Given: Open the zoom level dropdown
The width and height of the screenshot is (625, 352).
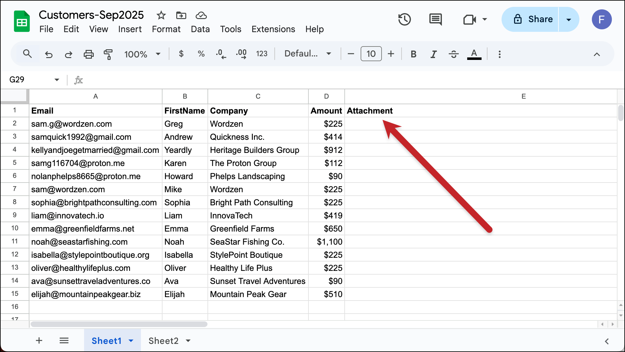Looking at the screenshot, I should 142,54.
